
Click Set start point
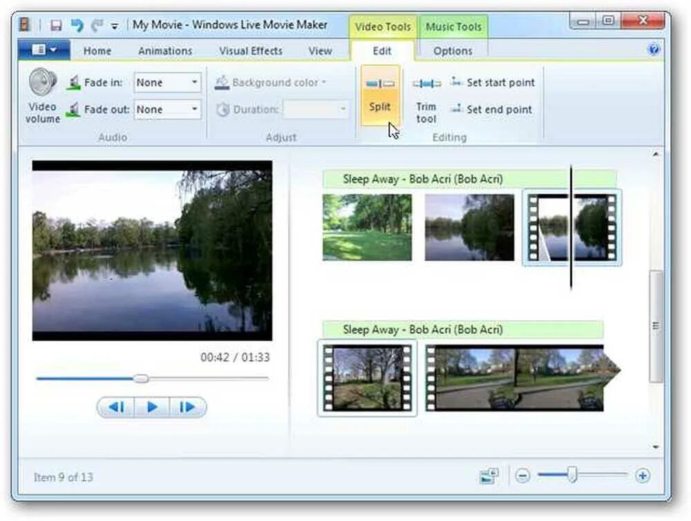(x=492, y=82)
